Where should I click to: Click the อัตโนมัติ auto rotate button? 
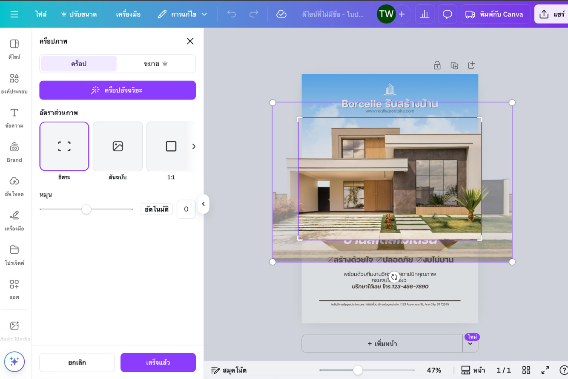(x=157, y=209)
